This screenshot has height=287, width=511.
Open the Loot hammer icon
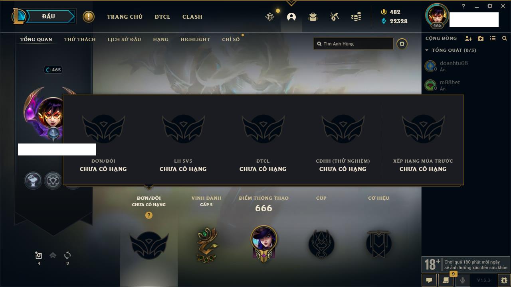335,17
